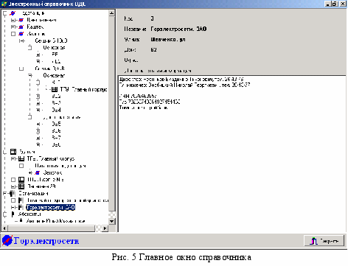Expand the Яч8 cell node
Viewport: 348px width, 266px height.
(38, 144)
